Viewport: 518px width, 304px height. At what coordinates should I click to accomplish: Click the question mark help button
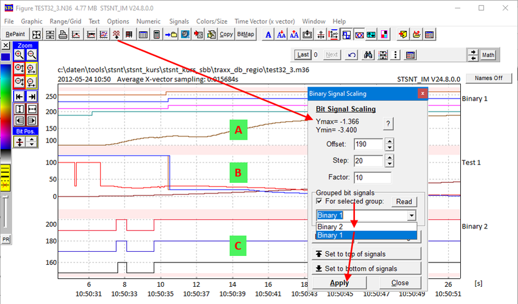(x=388, y=124)
